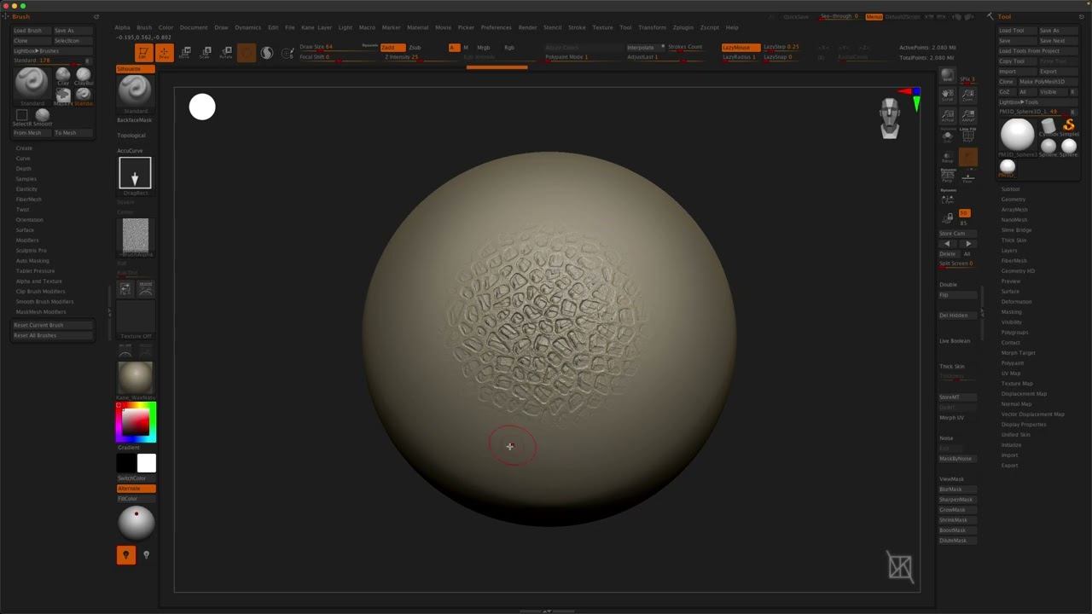1092x614 pixels.
Task: Open the Stroke menu
Action: 577,27
